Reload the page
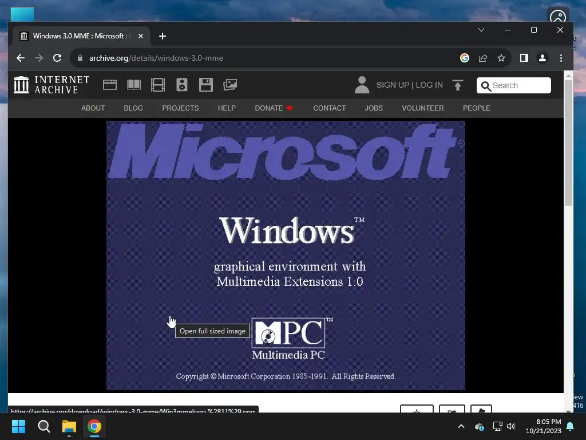The image size is (586, 440). point(57,58)
